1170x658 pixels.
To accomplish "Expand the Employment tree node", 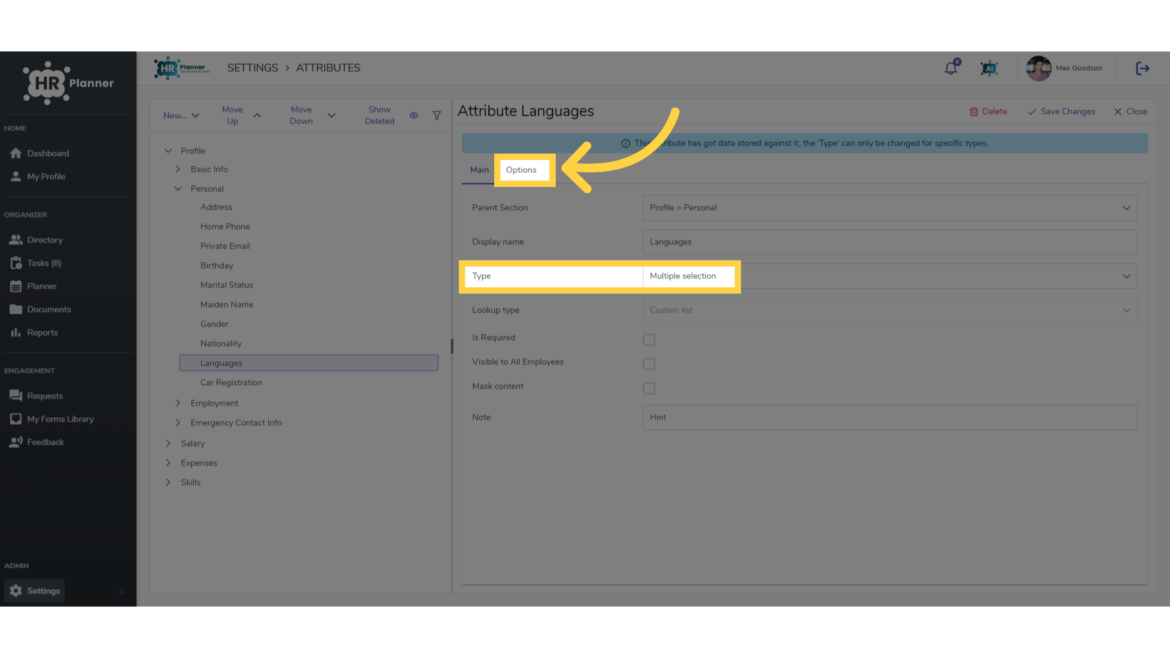I will 178,403.
